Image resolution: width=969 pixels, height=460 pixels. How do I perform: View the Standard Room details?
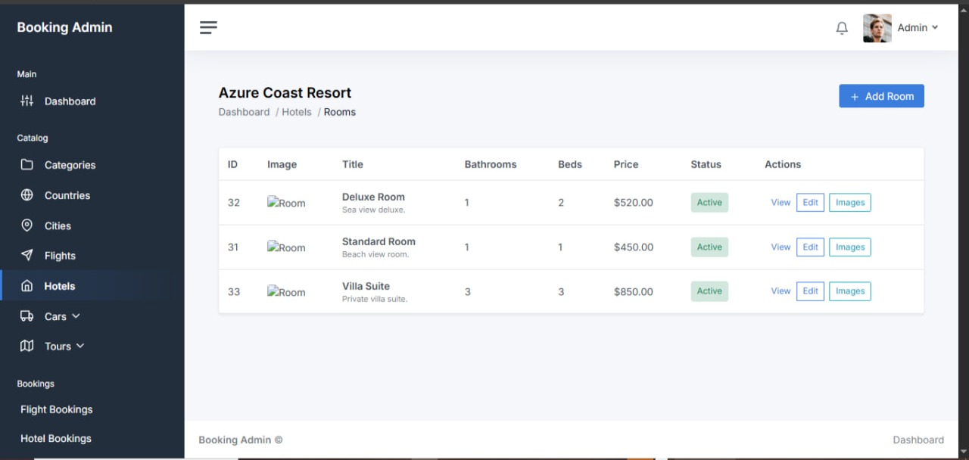[780, 247]
